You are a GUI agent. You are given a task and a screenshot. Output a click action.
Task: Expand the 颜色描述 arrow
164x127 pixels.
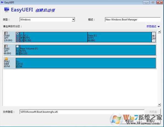point(159,27)
